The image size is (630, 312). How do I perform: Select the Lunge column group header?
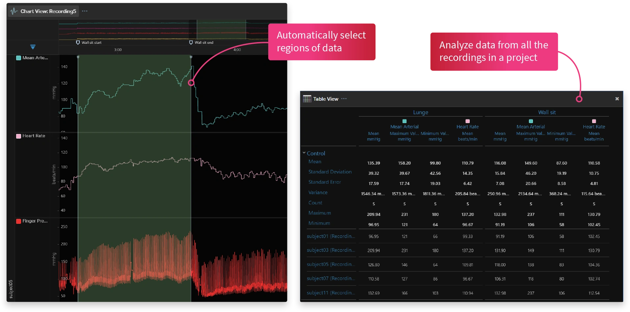pos(420,112)
